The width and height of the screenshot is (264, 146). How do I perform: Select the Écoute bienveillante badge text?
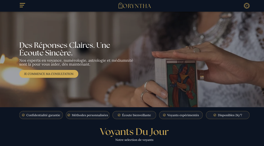(136, 115)
